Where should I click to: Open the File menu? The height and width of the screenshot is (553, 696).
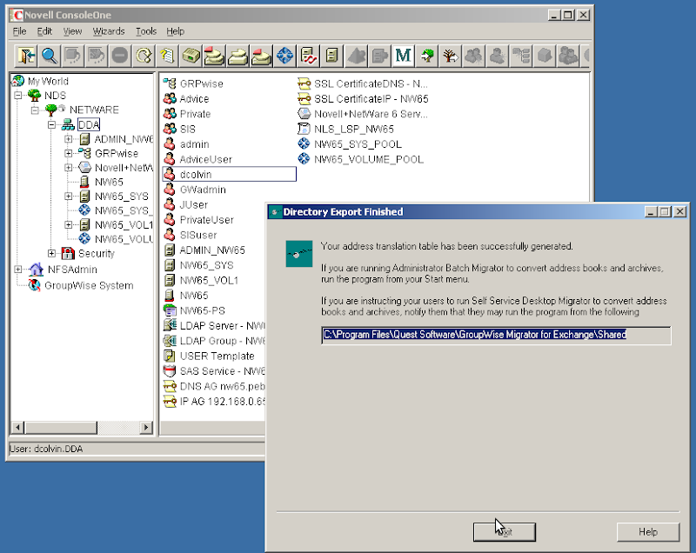point(19,31)
